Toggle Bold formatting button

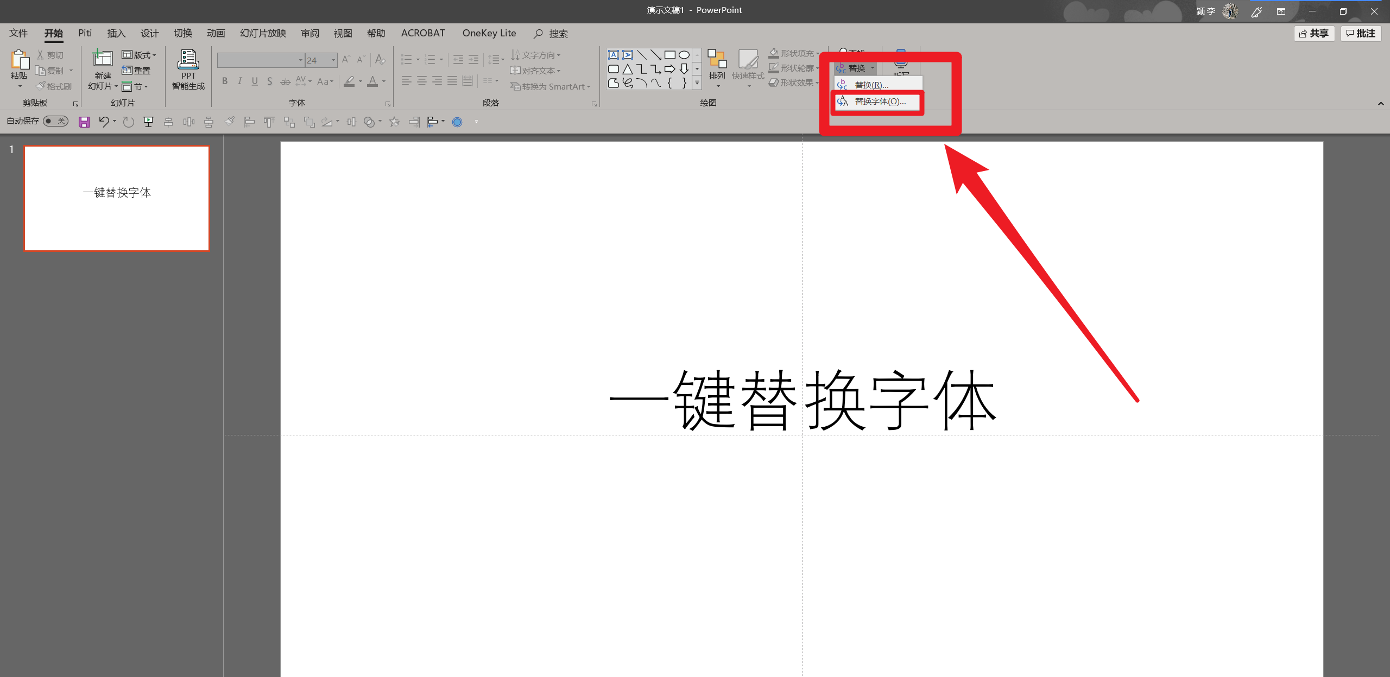225,81
